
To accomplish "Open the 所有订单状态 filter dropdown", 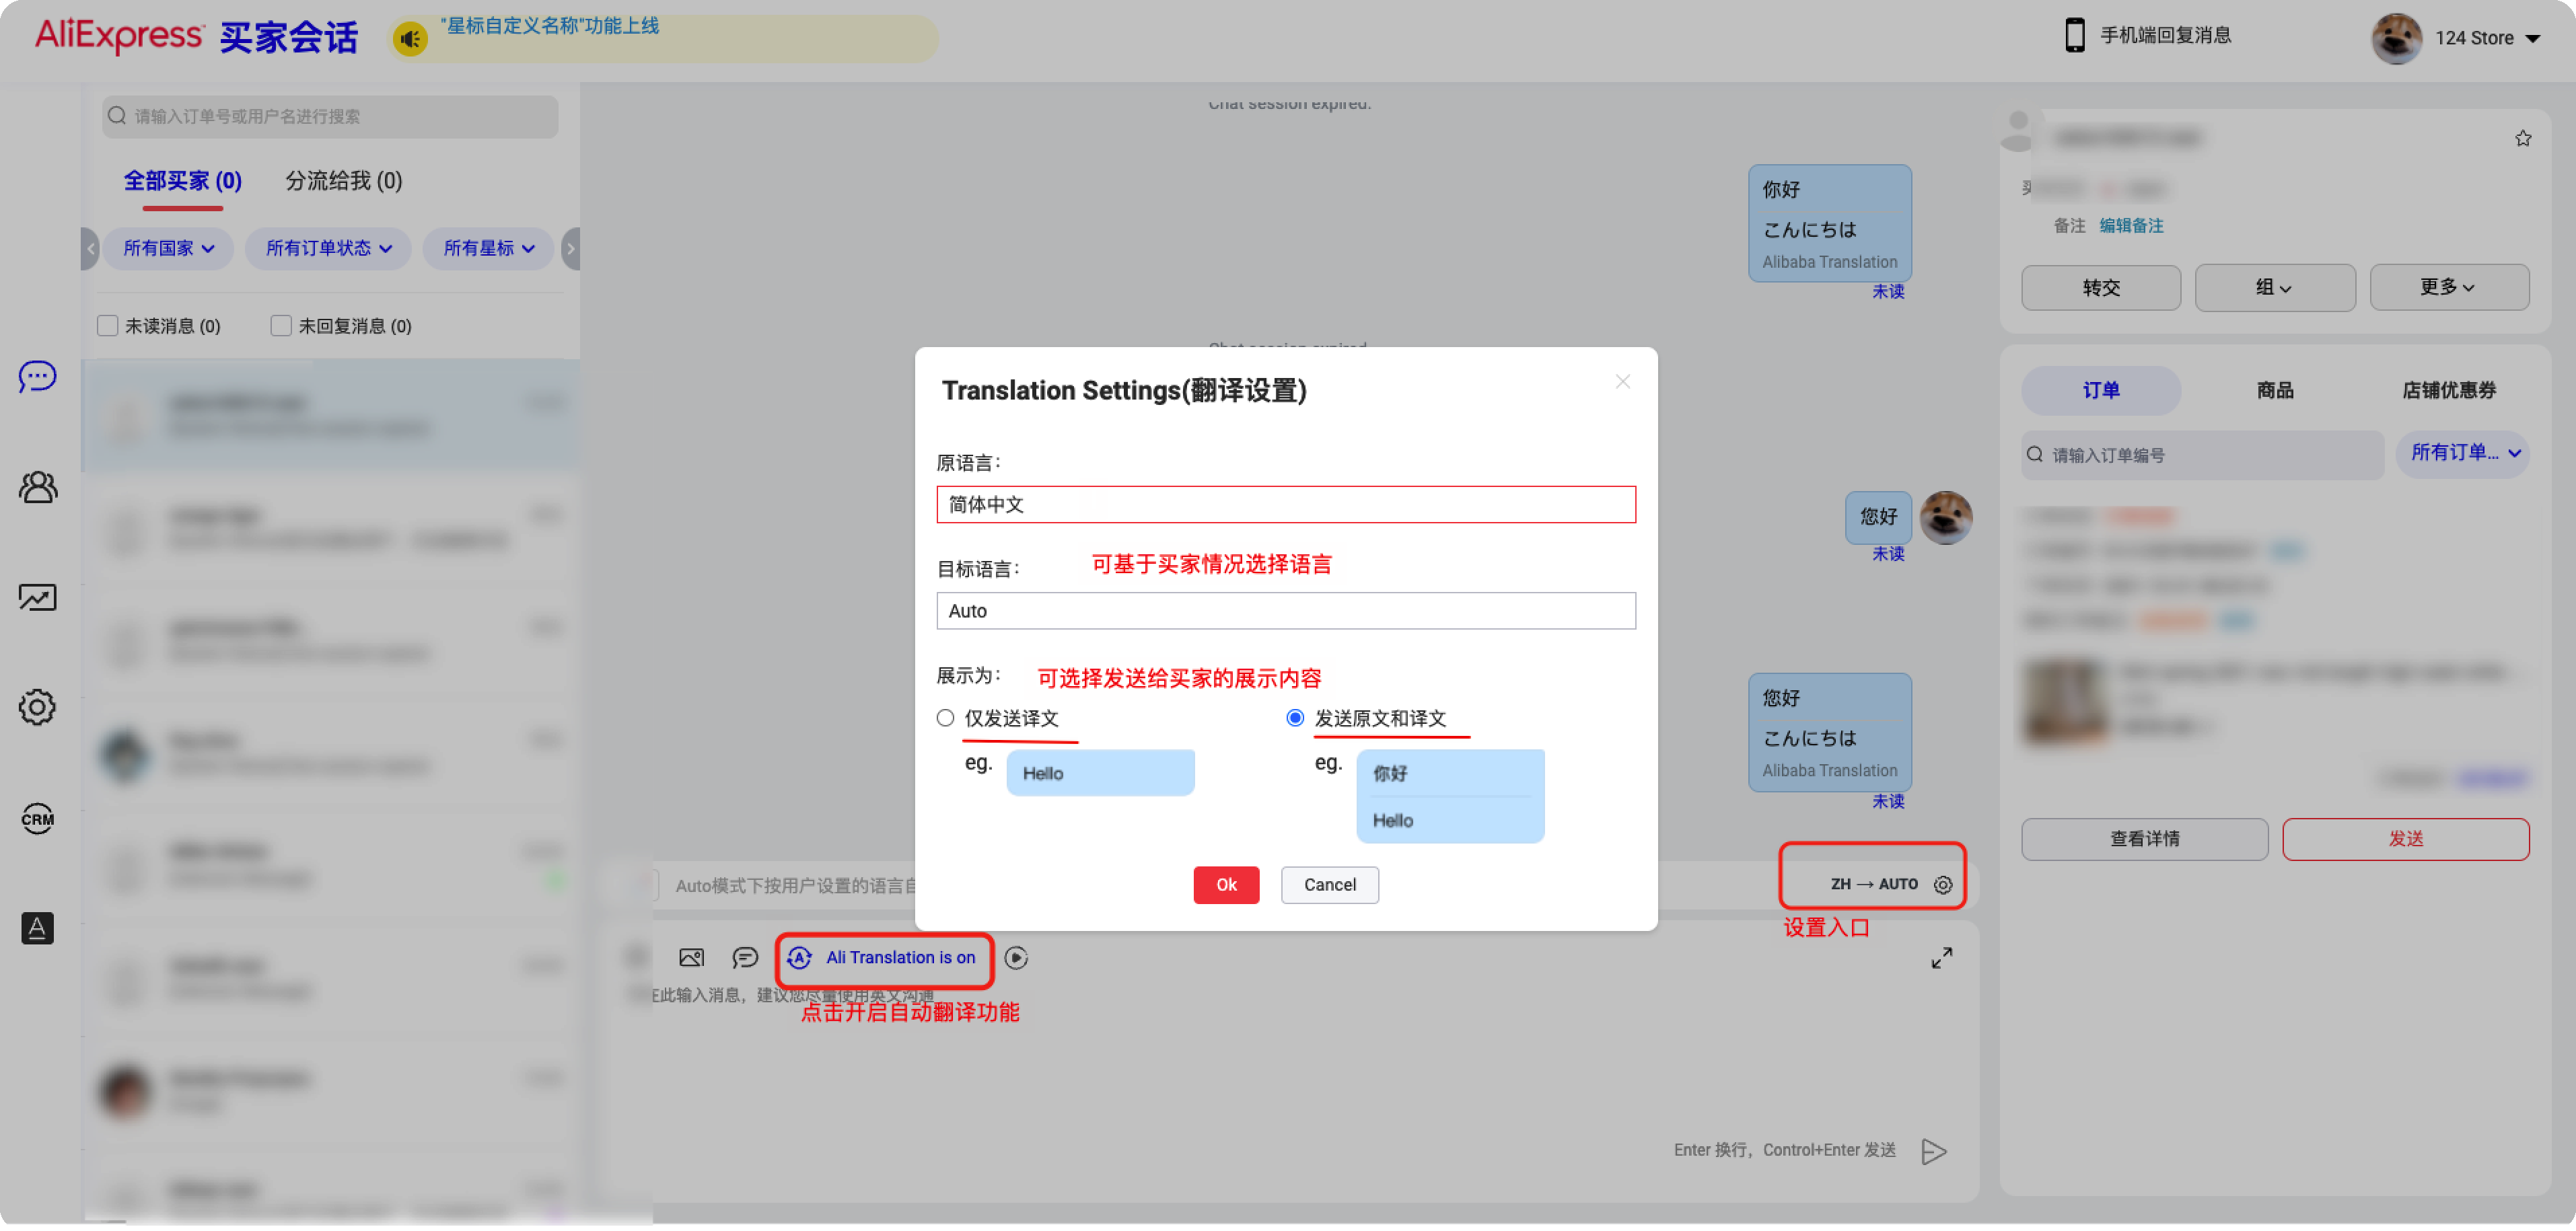I will click(x=328, y=248).
